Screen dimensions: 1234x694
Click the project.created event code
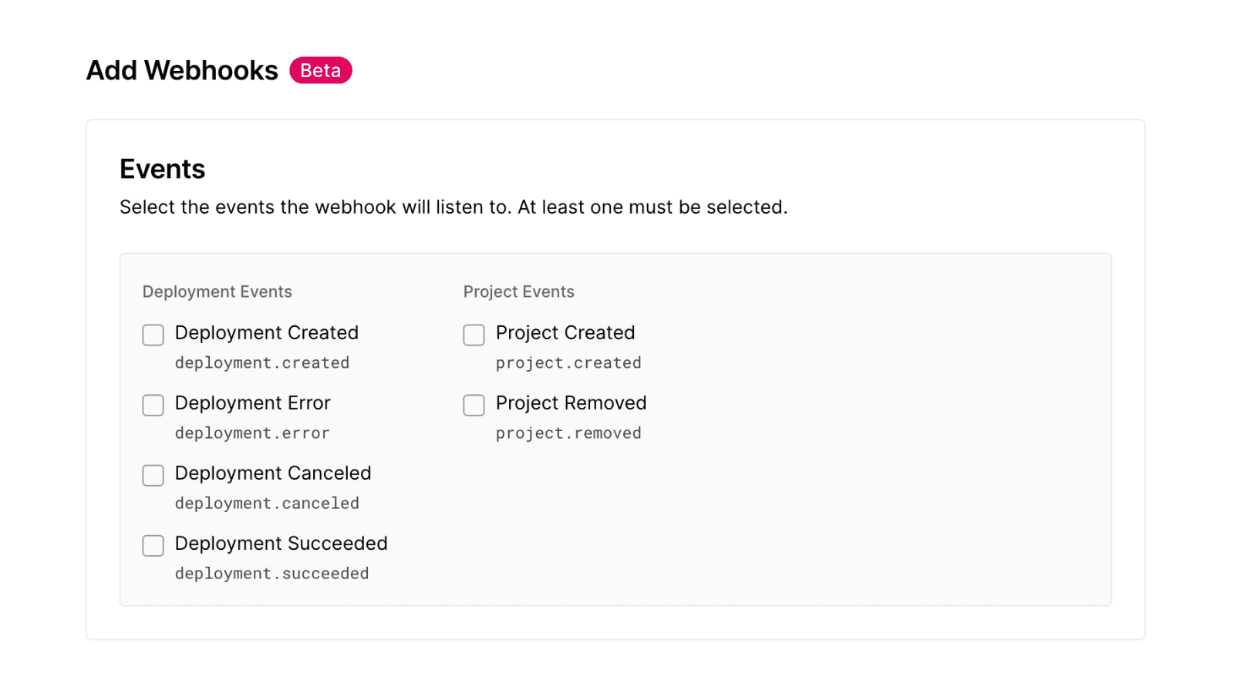click(x=568, y=362)
